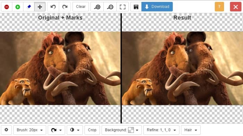
Task: Select the red background-mark tool
Action: tap(7, 7)
